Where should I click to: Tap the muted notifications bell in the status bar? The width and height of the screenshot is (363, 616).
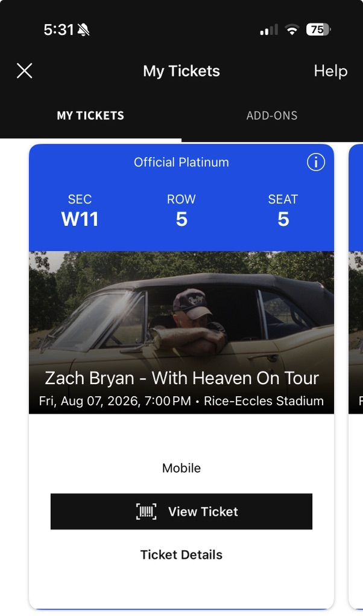coord(83,28)
